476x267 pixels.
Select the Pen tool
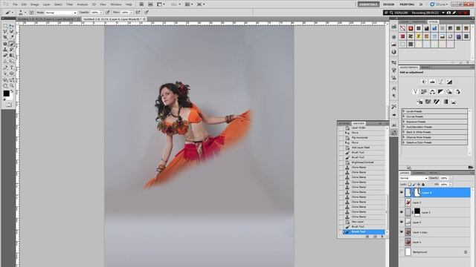(x=5, y=67)
